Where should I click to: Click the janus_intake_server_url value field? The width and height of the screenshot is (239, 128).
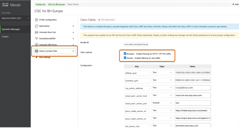point(193,110)
